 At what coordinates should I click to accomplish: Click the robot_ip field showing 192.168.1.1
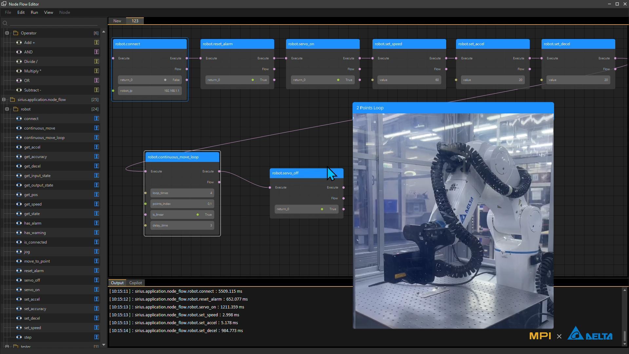click(x=150, y=91)
